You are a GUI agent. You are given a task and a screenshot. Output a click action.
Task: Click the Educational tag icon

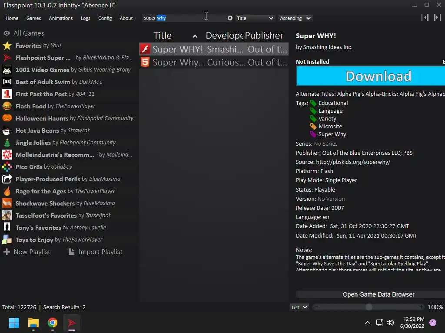coord(313,103)
